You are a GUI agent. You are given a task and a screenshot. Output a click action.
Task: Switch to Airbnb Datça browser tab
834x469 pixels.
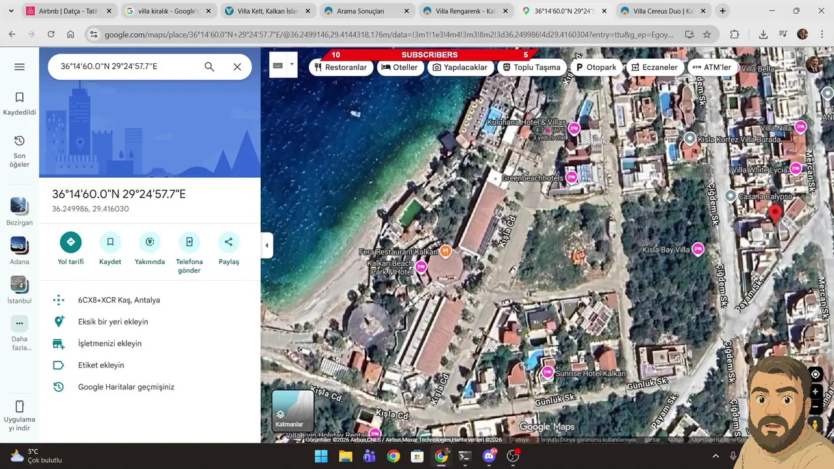[x=68, y=11]
